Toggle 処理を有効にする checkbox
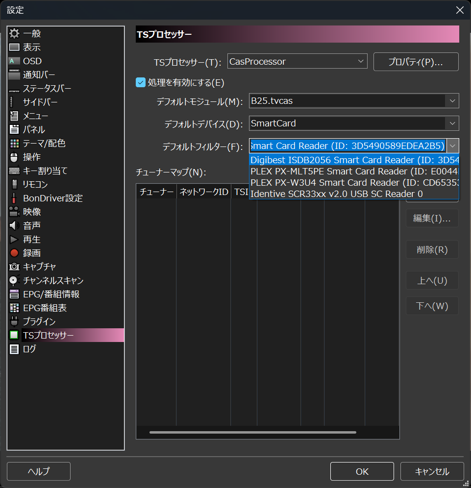 [x=141, y=82]
